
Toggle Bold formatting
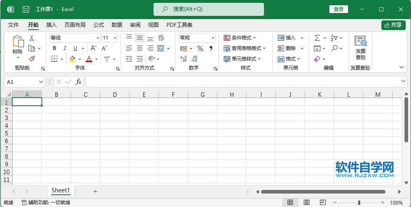54,48
